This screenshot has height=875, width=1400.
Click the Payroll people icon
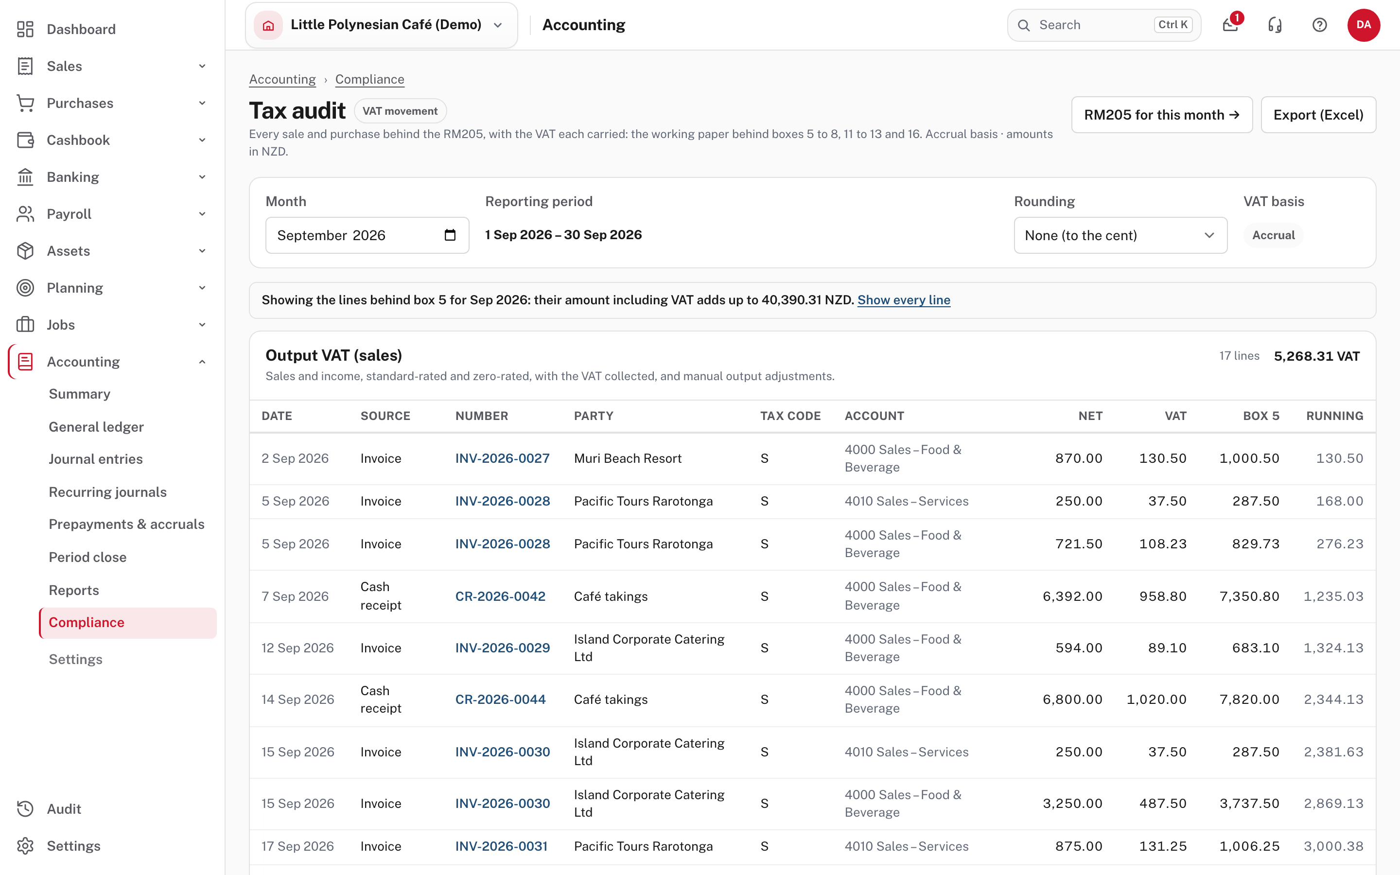(25, 214)
